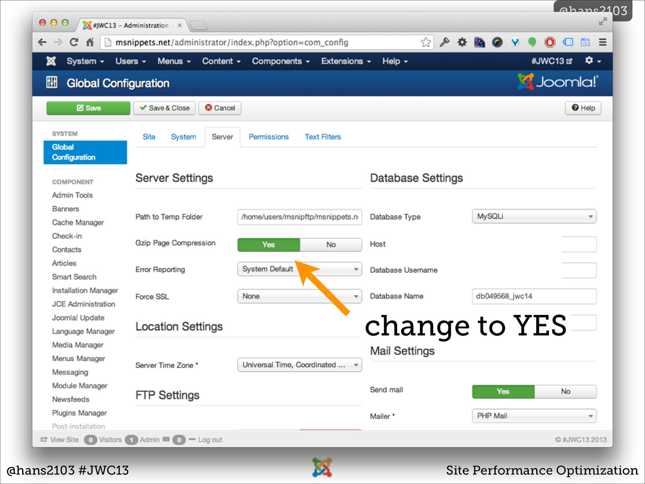This screenshot has height=484, width=645.
Task: Click the View Site icon in footer
Action: [x=44, y=439]
